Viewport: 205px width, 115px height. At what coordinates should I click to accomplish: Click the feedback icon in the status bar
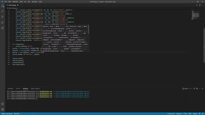tap(200, 114)
